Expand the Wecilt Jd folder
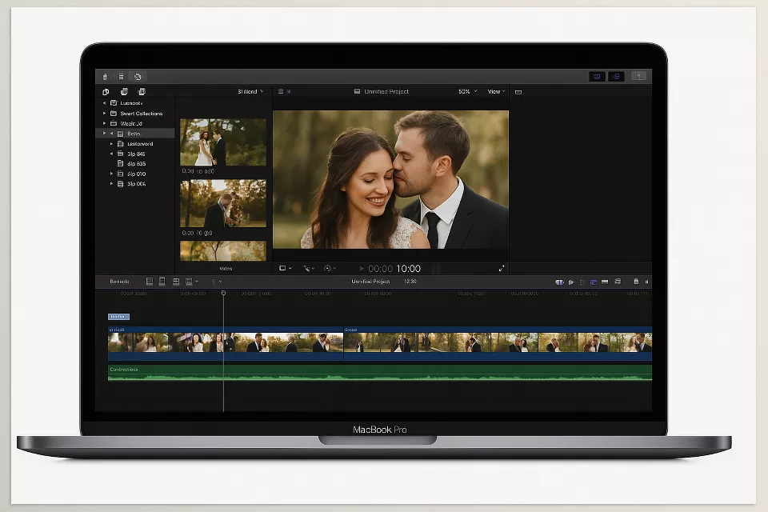The image size is (768, 512). click(104, 123)
